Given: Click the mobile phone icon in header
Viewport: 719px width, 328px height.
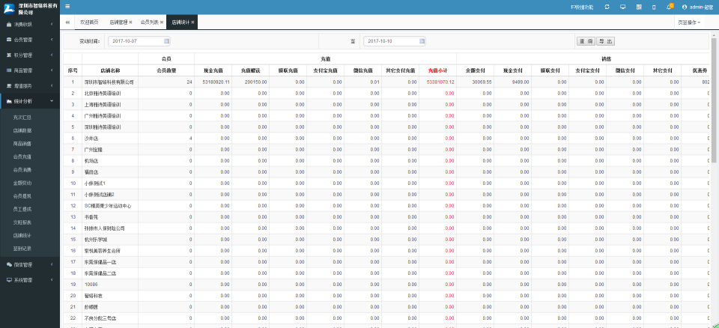Looking at the screenshot, I should (655, 6).
